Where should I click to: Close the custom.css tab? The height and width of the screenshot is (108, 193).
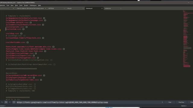point(121,8)
